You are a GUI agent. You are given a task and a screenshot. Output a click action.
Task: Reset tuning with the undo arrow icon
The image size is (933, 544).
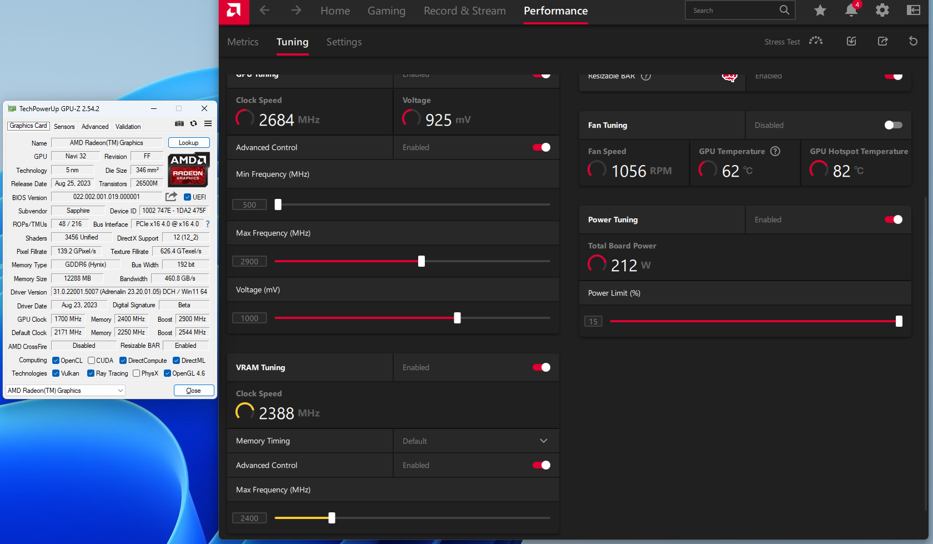point(913,41)
